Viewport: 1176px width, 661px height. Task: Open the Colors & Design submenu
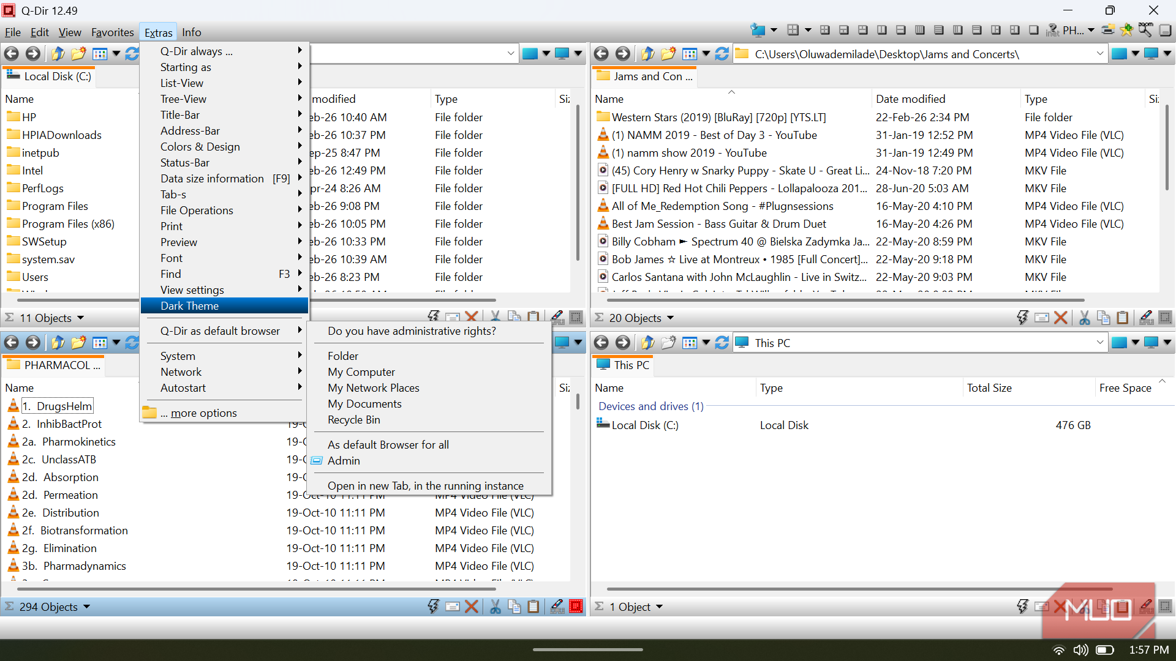[x=224, y=147]
